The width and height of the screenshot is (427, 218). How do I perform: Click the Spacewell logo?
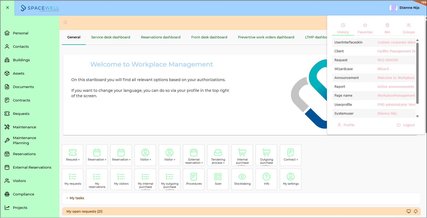pos(40,8)
